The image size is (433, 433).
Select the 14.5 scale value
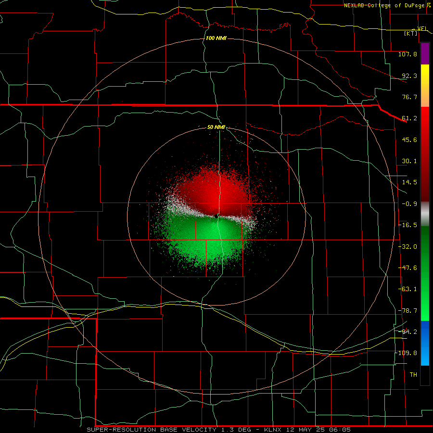409,182
